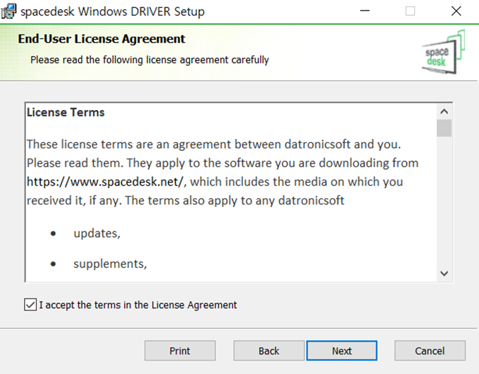Click the license text scrollbar thumb
This screenshot has height=374, width=479.
(x=444, y=128)
